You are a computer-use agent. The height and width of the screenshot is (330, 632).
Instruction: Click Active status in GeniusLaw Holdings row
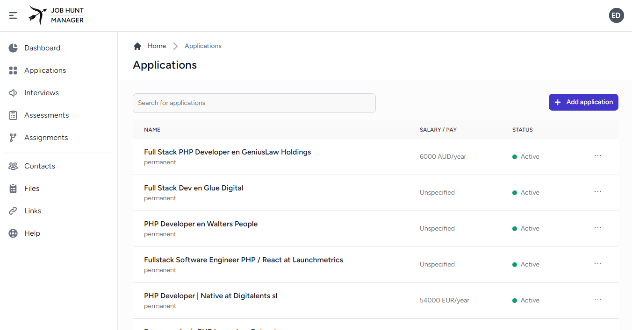click(x=526, y=157)
